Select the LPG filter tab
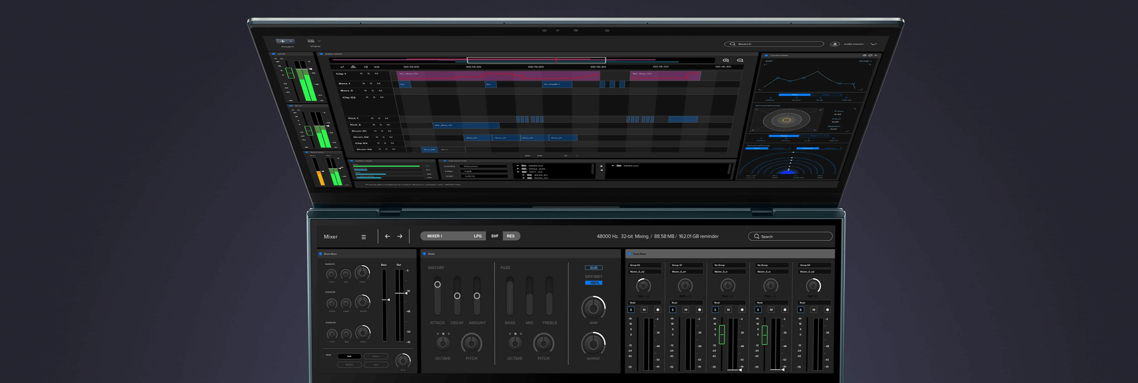Image resolution: width=1138 pixels, height=383 pixels. pyautogui.click(x=478, y=236)
